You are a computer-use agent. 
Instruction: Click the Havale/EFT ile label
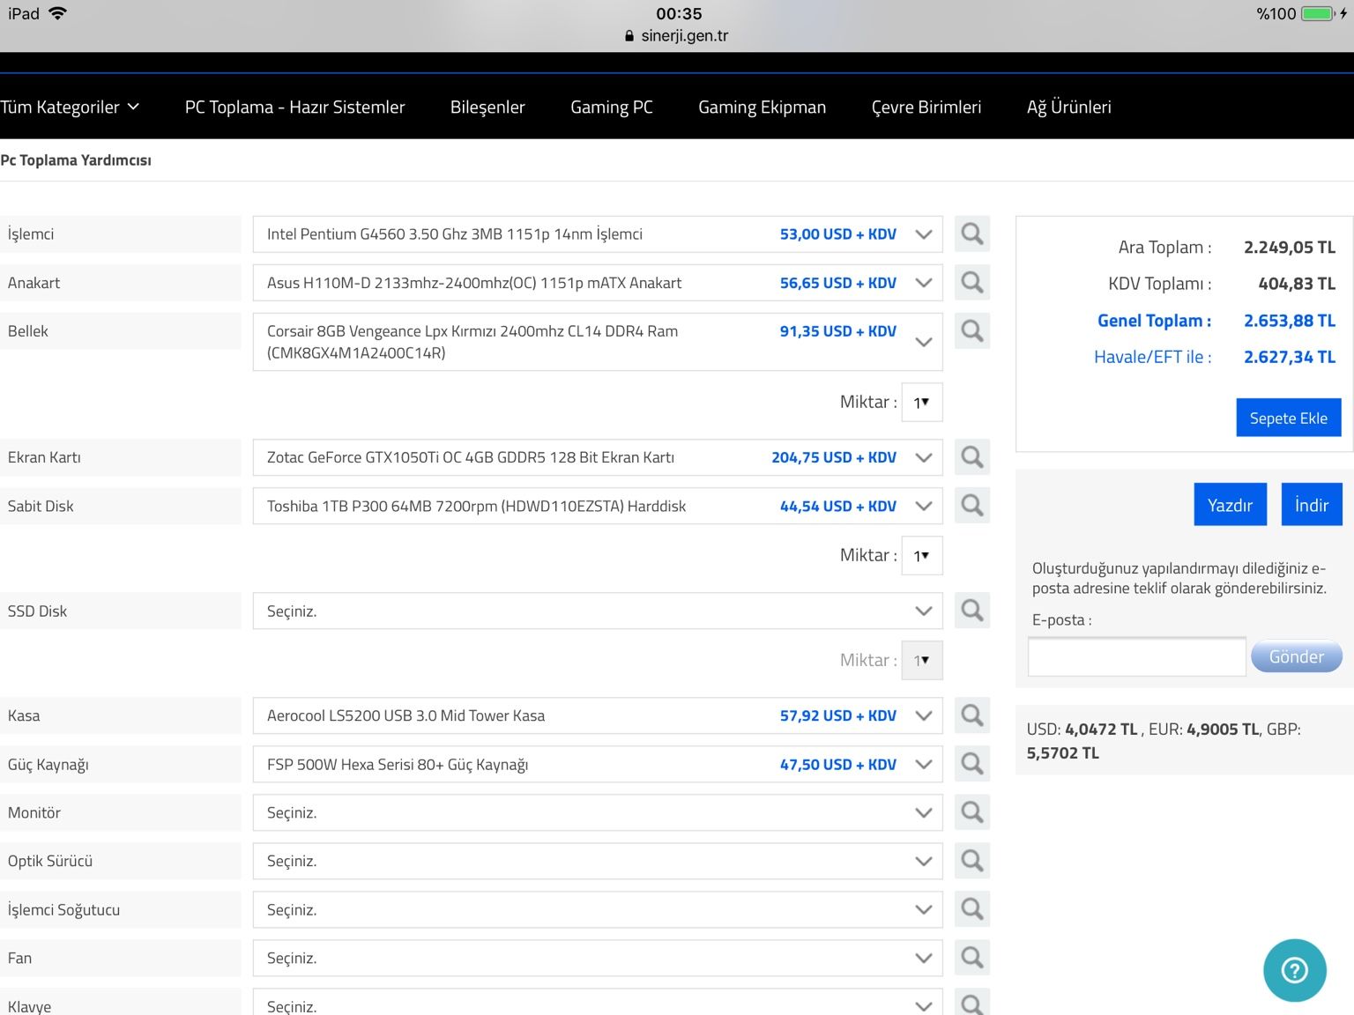[x=1153, y=357]
